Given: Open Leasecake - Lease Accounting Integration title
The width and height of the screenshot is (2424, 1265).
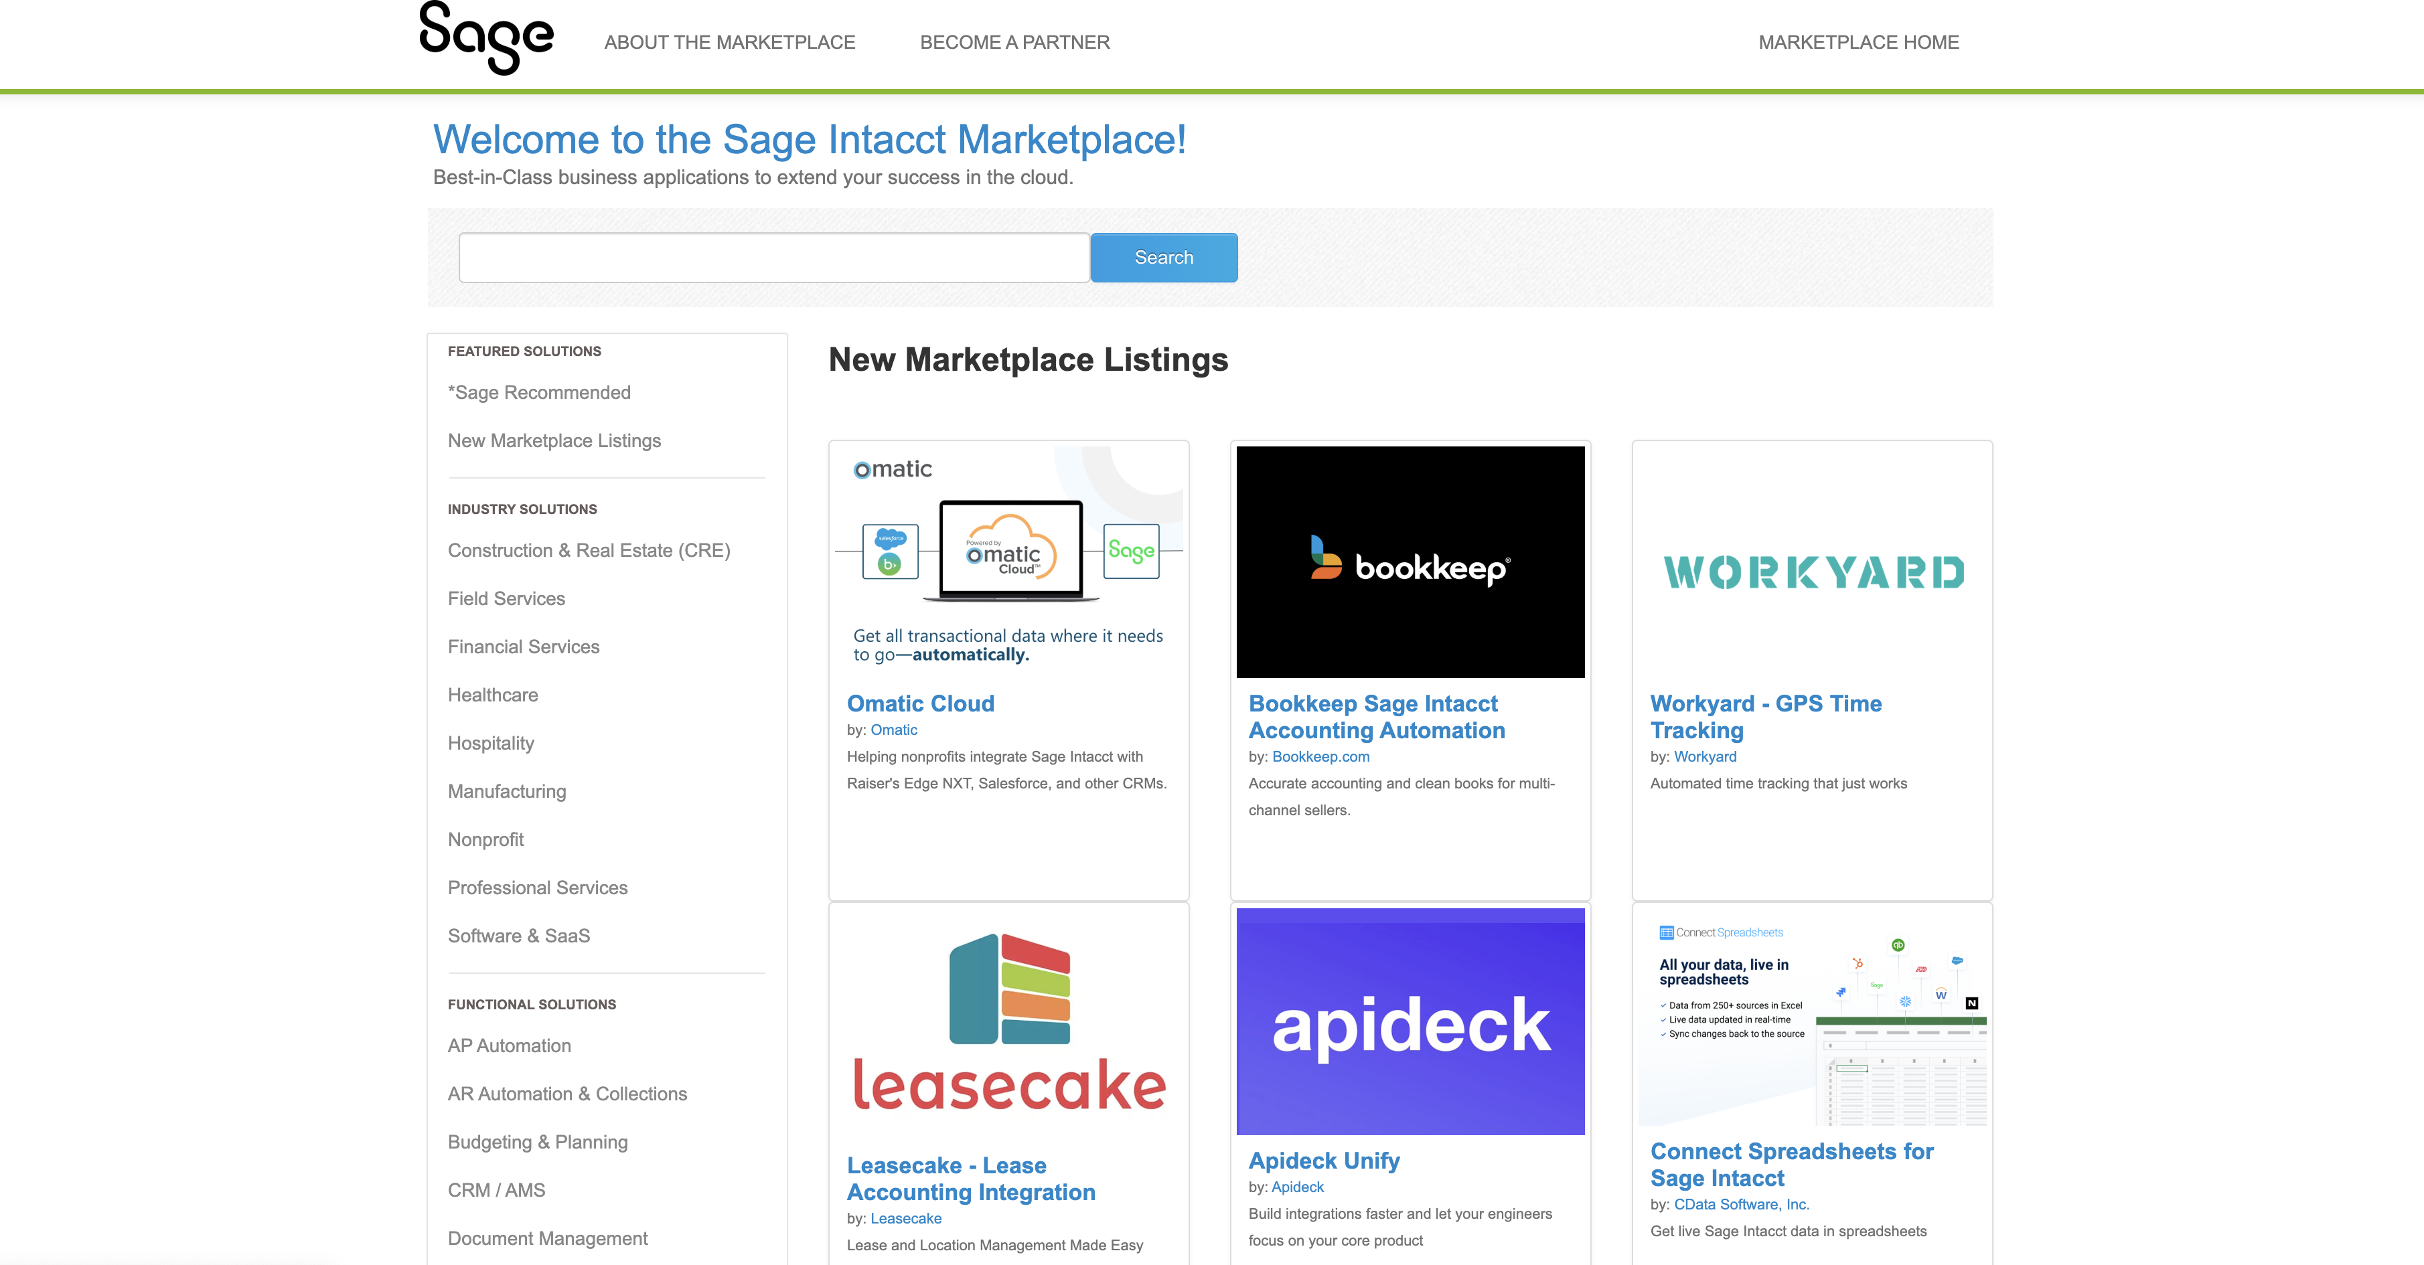Looking at the screenshot, I should [x=970, y=1179].
